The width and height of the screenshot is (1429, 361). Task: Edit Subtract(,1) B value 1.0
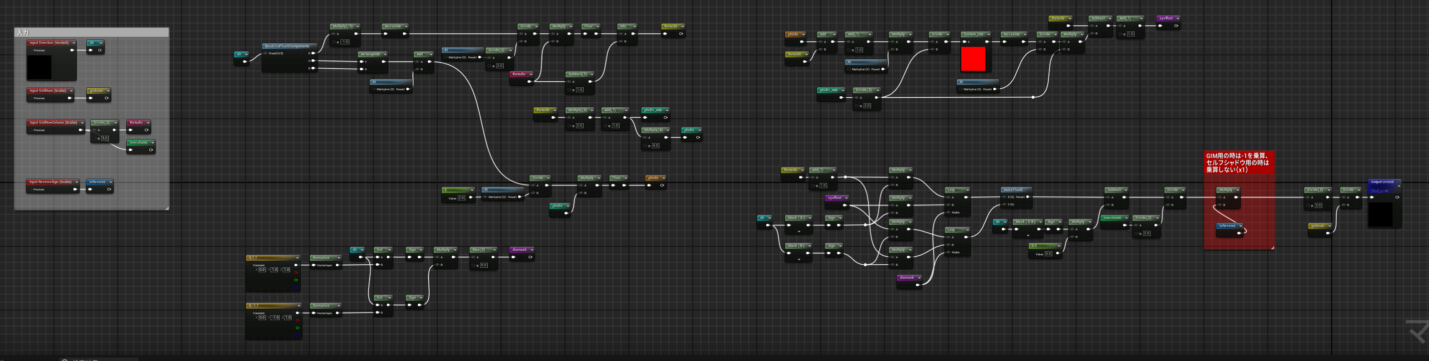coord(579,90)
